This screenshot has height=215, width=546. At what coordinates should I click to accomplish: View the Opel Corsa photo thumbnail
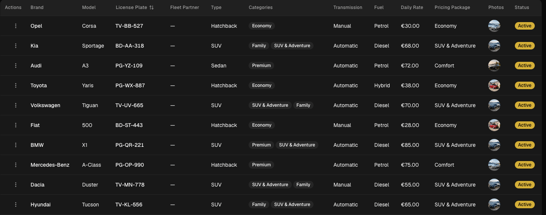coord(494,26)
